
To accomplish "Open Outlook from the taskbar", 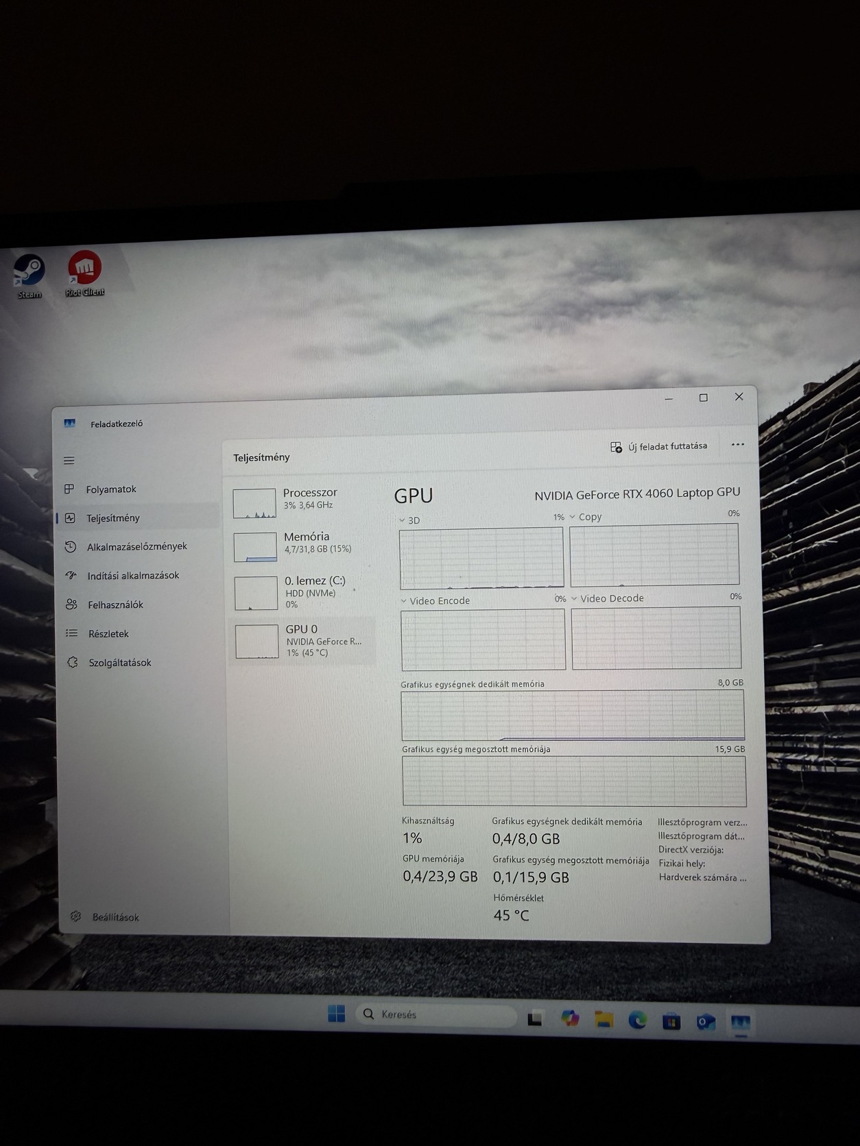I will (x=706, y=1023).
